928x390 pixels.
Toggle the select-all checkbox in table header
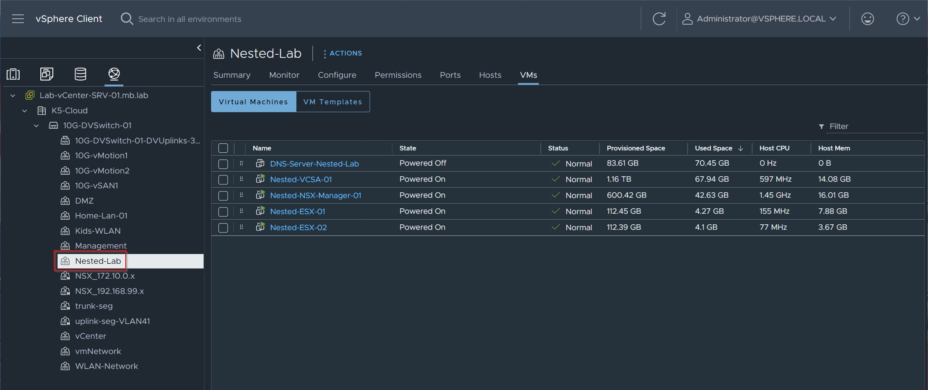tap(223, 148)
